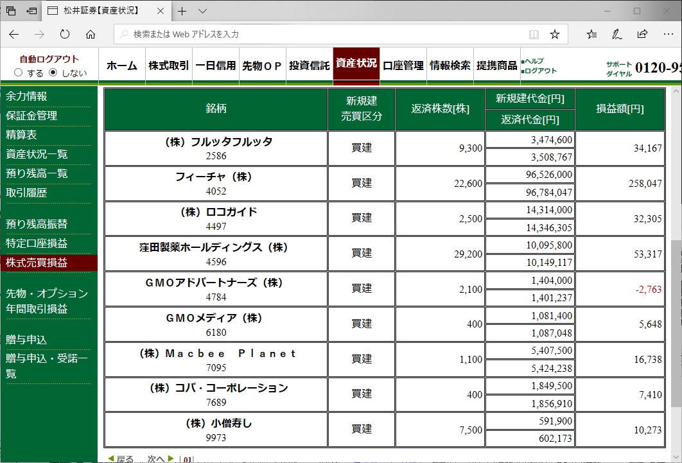
Task: Click the share page icon
Action: (x=642, y=34)
